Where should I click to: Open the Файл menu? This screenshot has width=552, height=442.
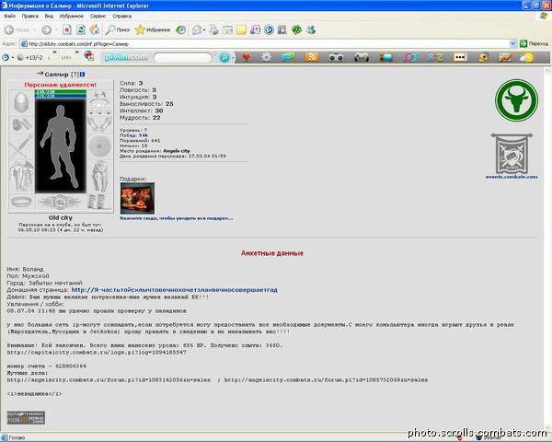[x=9, y=17]
